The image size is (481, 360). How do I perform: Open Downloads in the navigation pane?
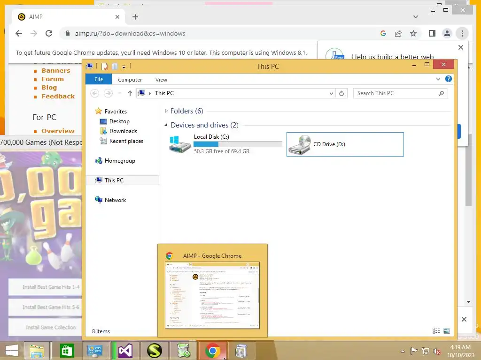[x=123, y=131]
